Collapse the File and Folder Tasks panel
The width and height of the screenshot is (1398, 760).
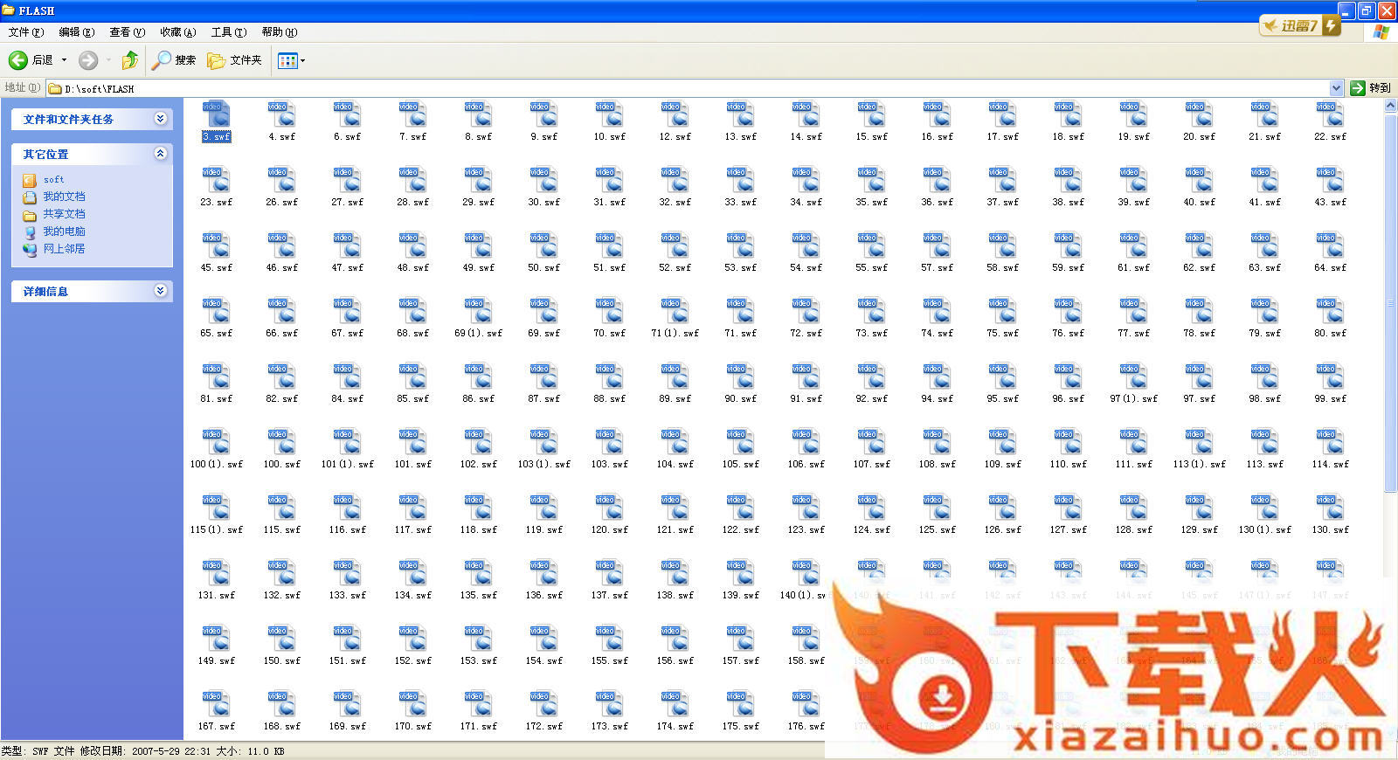pyautogui.click(x=161, y=119)
